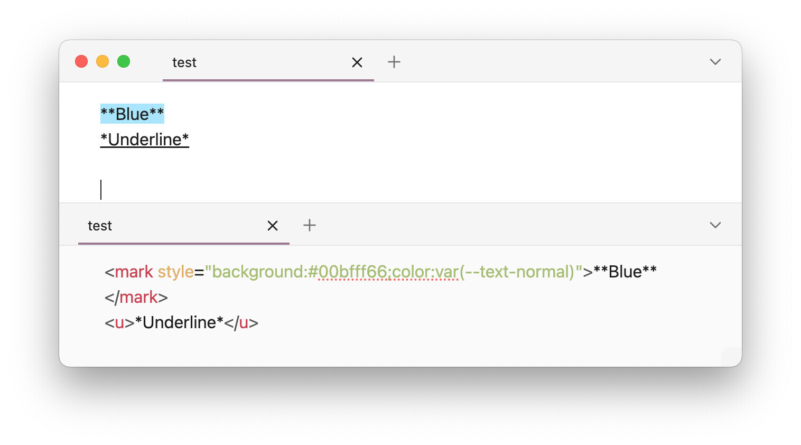Click the red close window button

[81, 62]
